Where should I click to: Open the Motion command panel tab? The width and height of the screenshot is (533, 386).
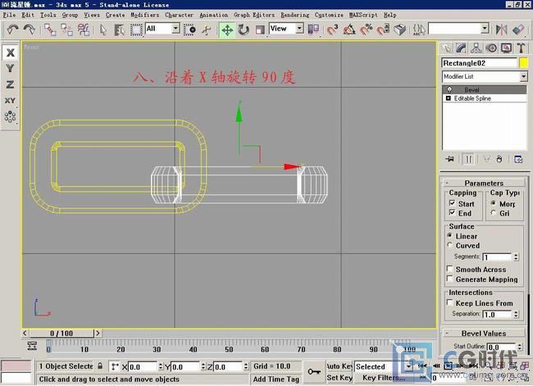(491, 48)
